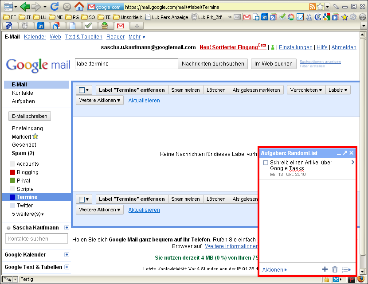Go to the browser home page icon
Image resolution: width=368 pixels, height=284 pixels.
pyautogui.click(x=79, y=7)
